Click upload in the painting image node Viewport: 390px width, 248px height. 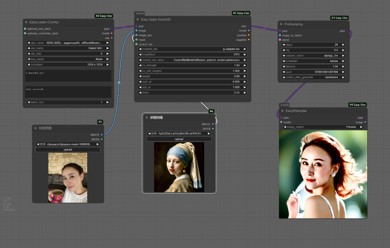click(179, 139)
